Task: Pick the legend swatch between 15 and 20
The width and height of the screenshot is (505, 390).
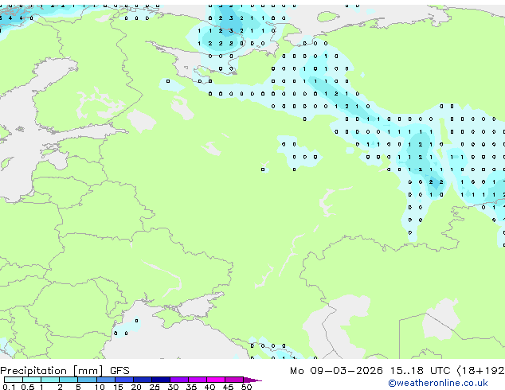Action: tap(124, 380)
